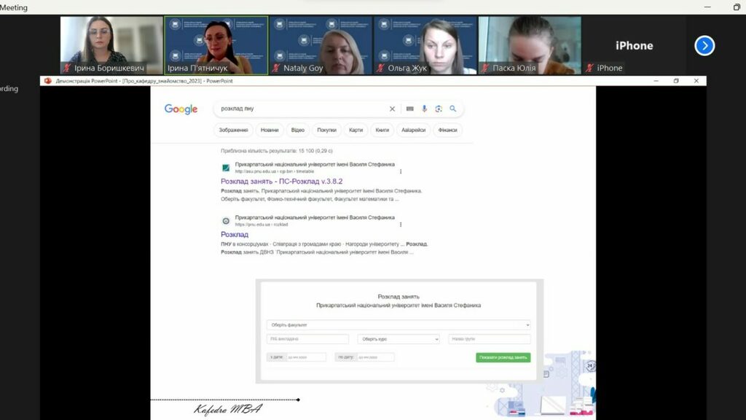Open three-dot menu for first search result
746x420 pixels.
[x=400, y=172]
